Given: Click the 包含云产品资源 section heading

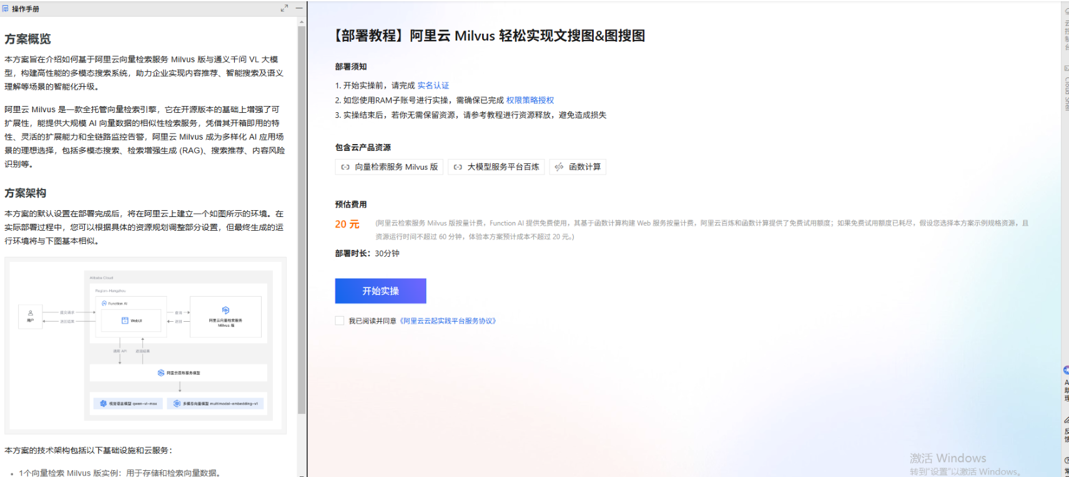Looking at the screenshot, I should [363, 148].
